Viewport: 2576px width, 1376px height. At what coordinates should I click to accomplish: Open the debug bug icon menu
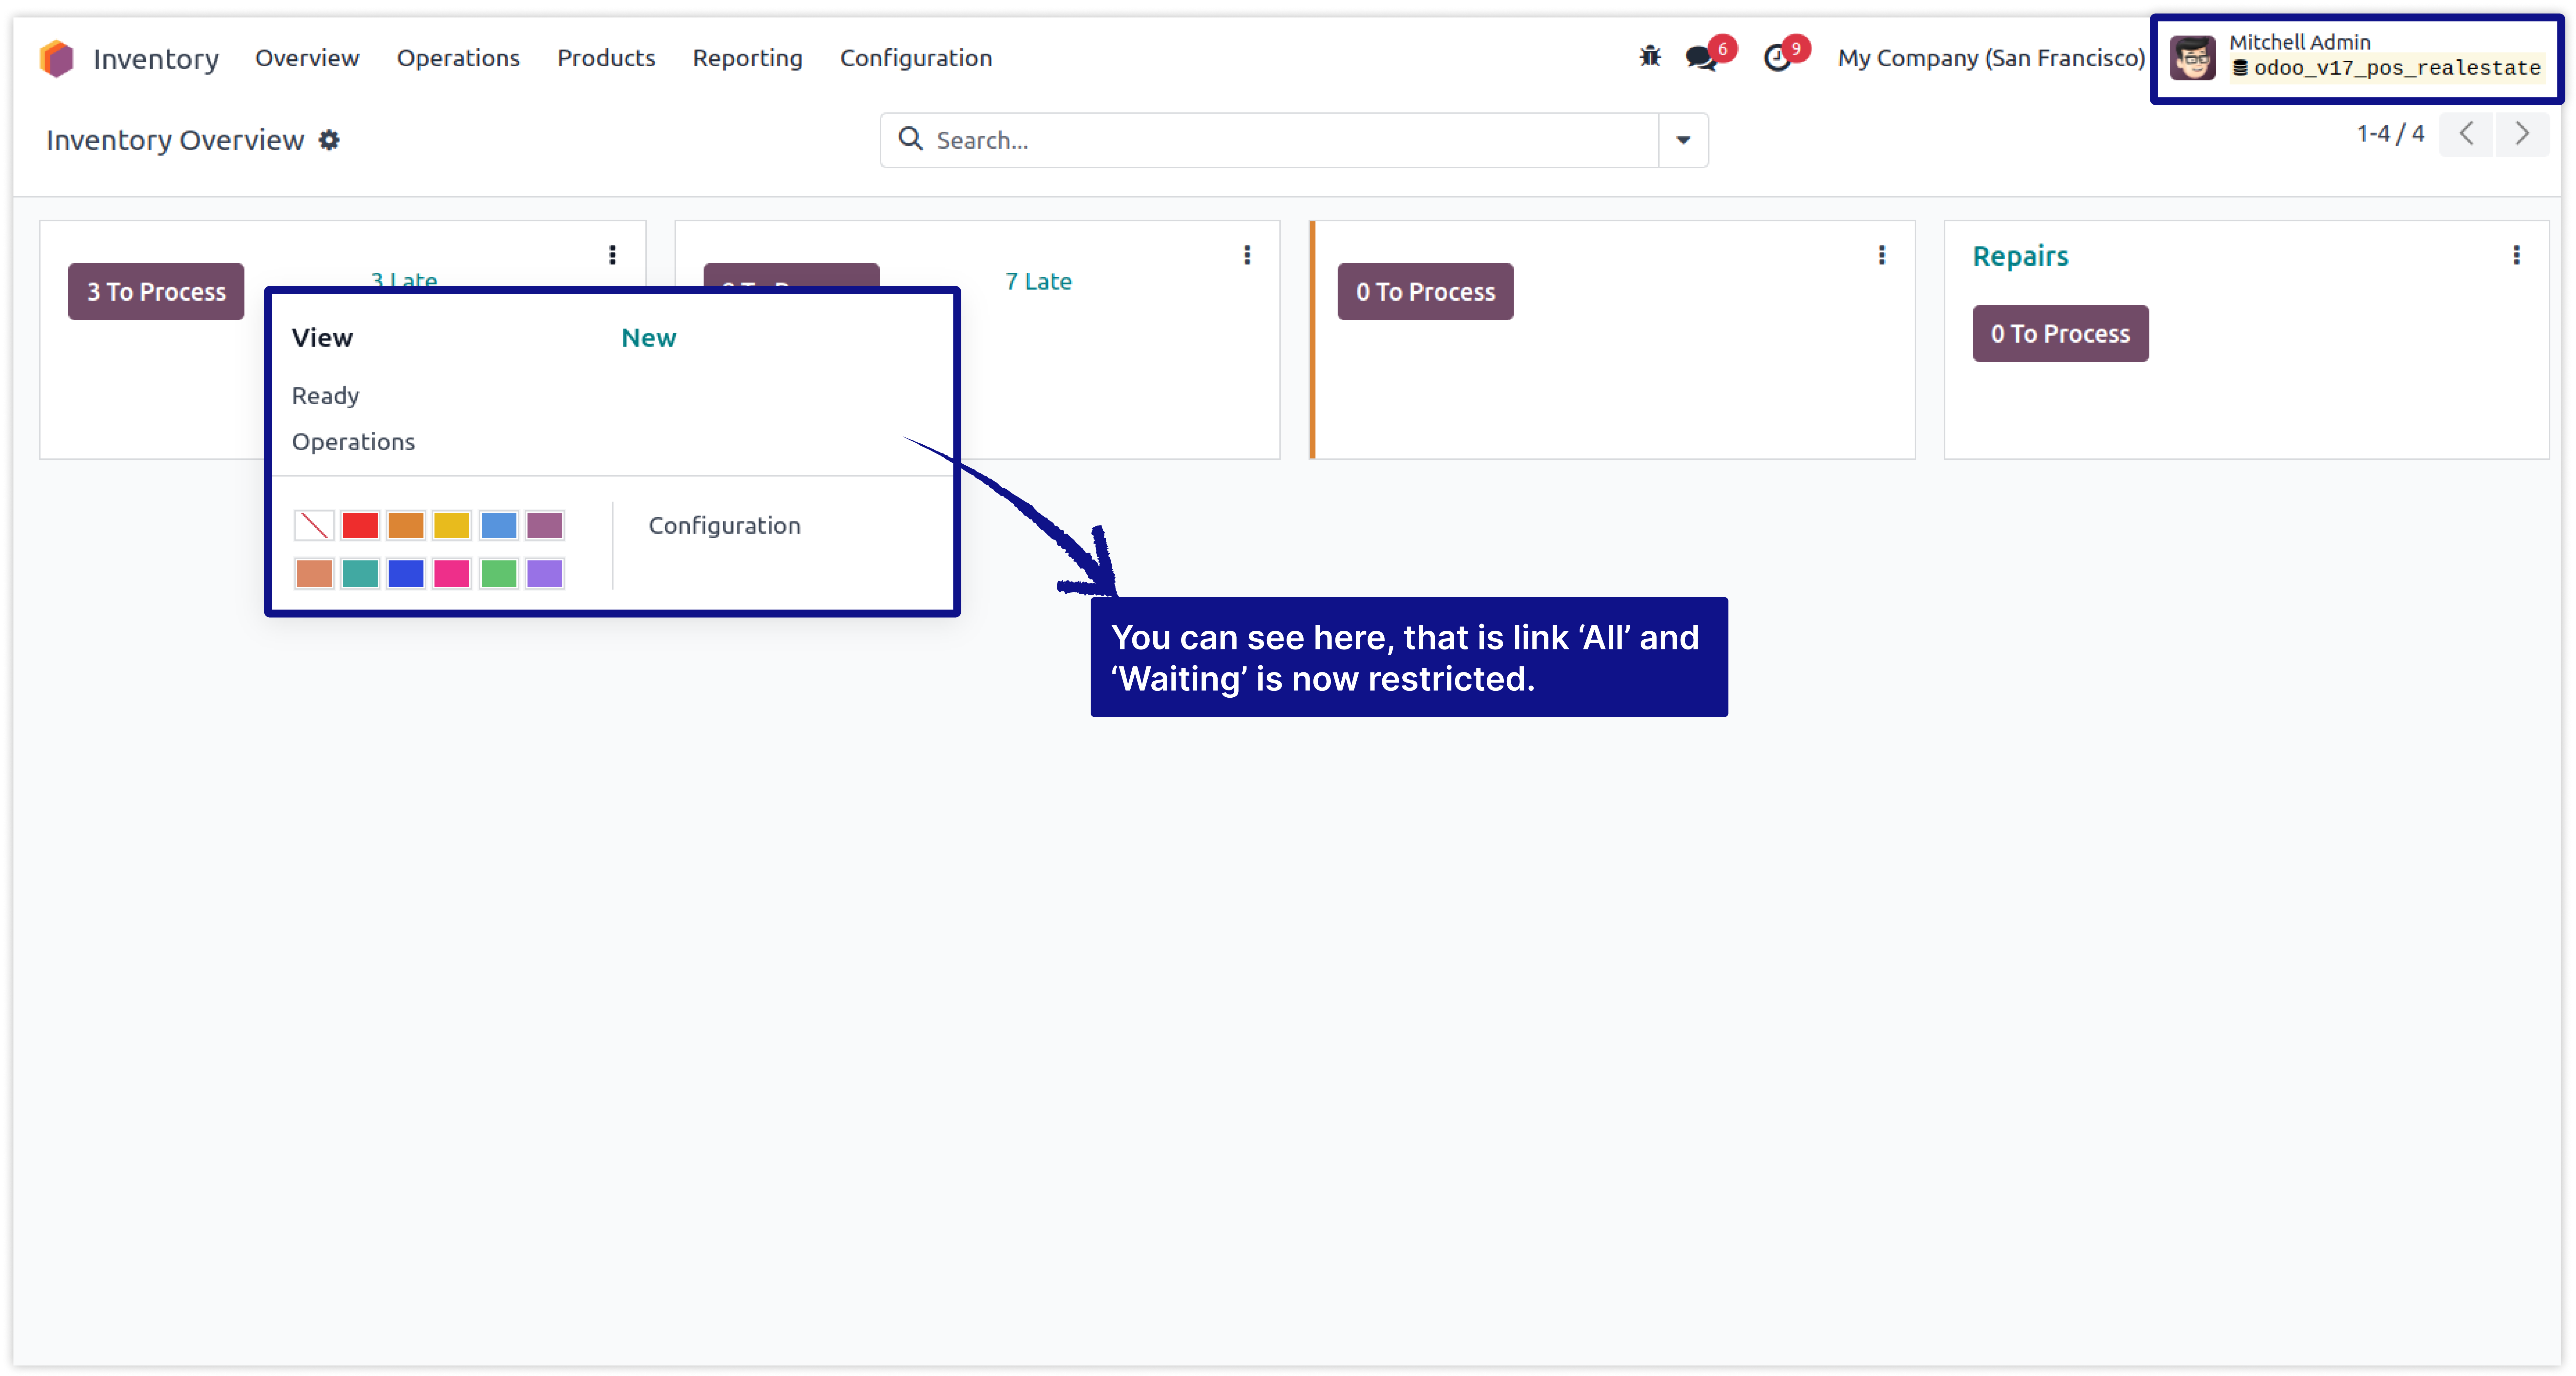[x=1650, y=57]
